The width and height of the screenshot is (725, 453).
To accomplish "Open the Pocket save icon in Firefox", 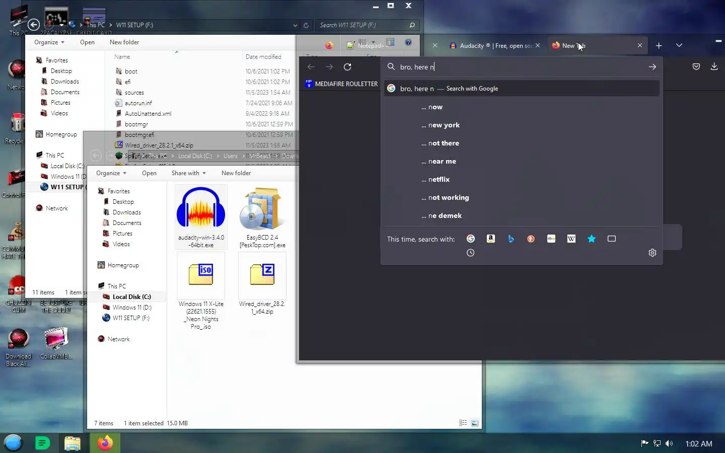I will click(x=696, y=66).
